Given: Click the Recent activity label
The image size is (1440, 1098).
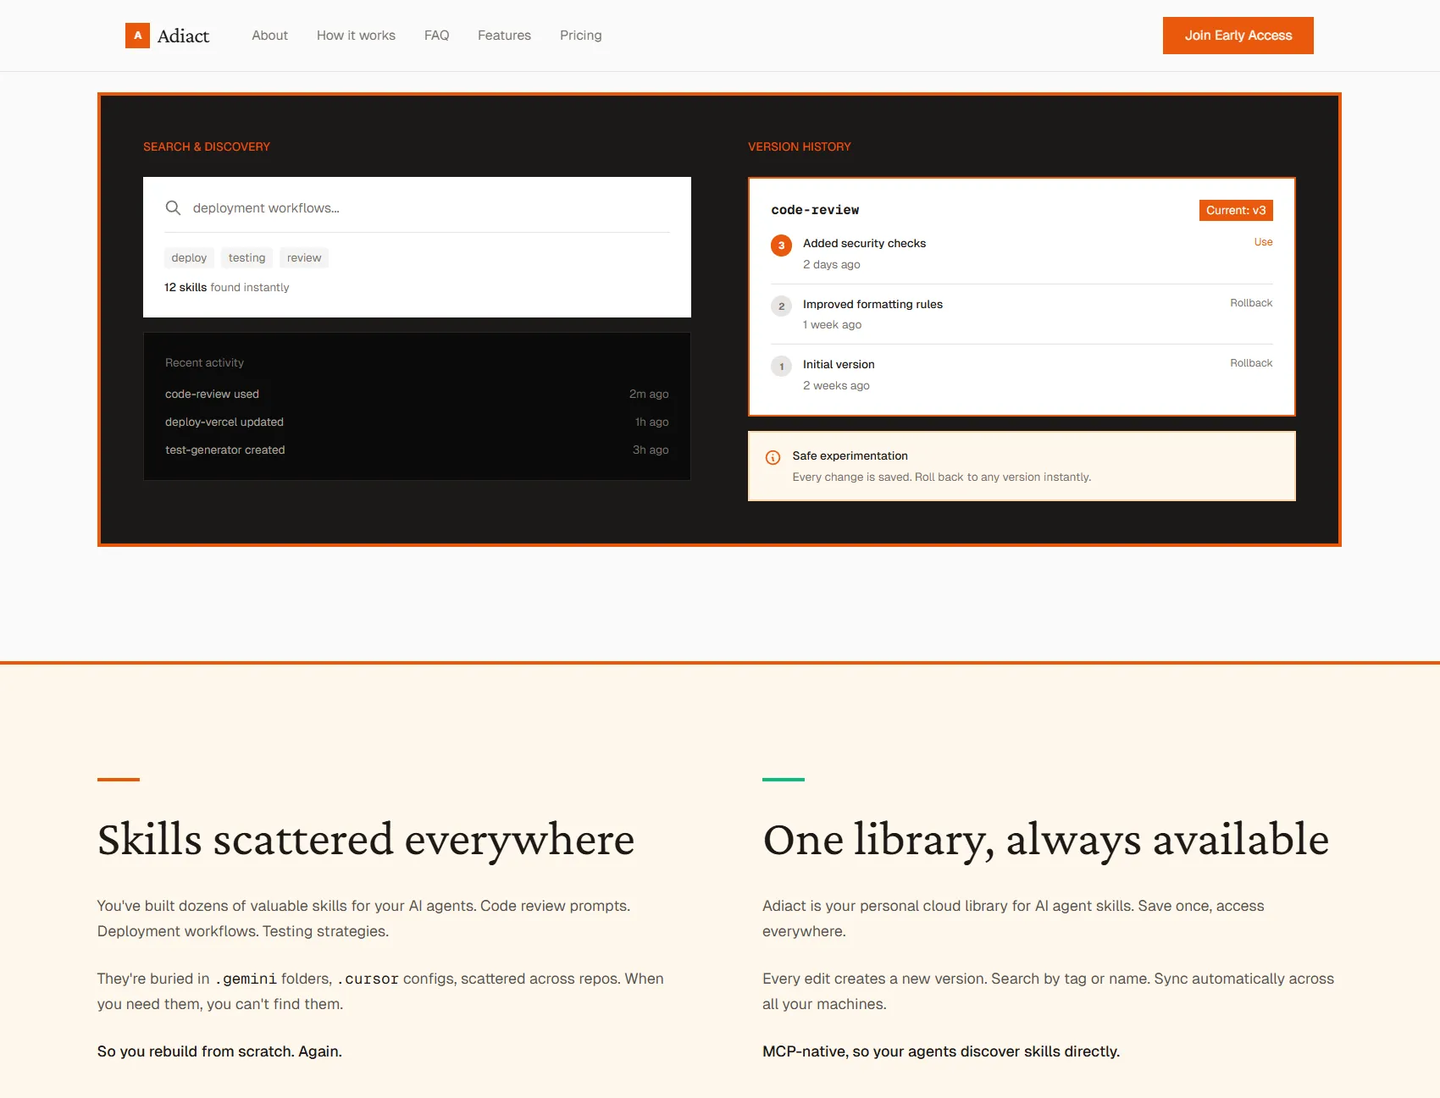Looking at the screenshot, I should 204,362.
